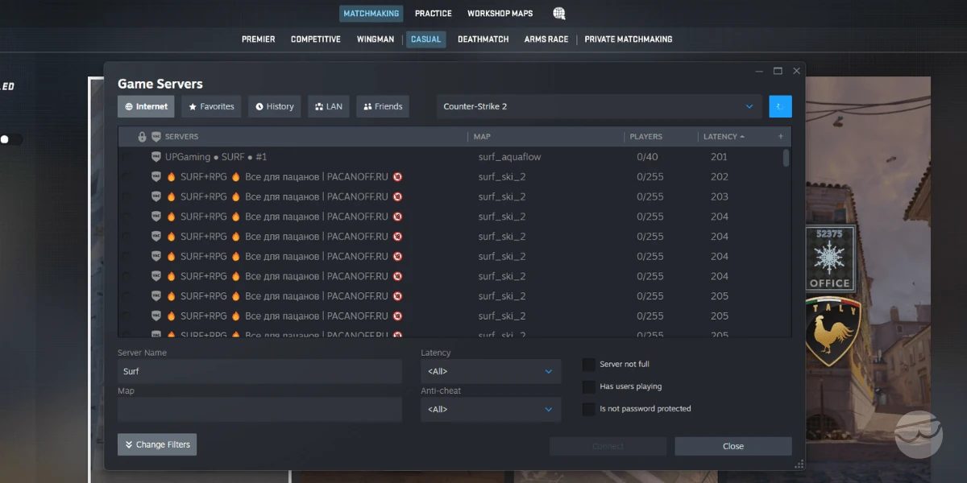Tick the Has users playing checkbox
The height and width of the screenshot is (483, 967).
click(589, 387)
